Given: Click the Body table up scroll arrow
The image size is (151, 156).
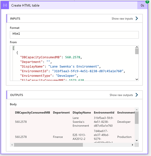Looking at the screenshot, I should pos(137,110).
